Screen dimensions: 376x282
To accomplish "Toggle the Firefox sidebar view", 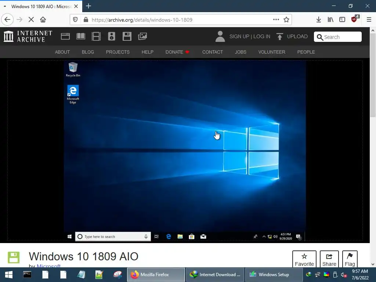I will 342,20.
